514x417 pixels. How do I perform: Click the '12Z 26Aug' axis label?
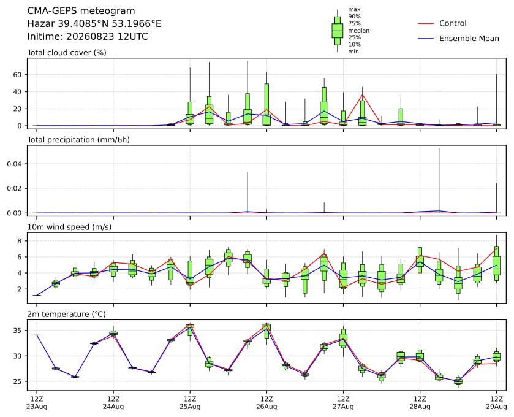267,403
